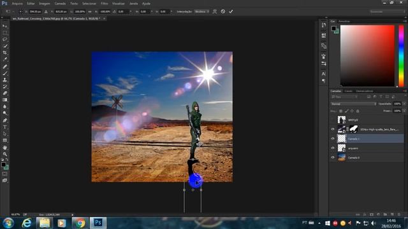Select the Gradient tool

pos(4,100)
